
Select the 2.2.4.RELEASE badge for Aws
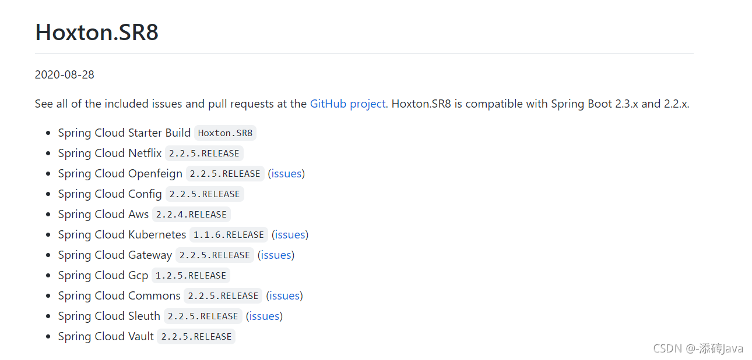pos(191,214)
